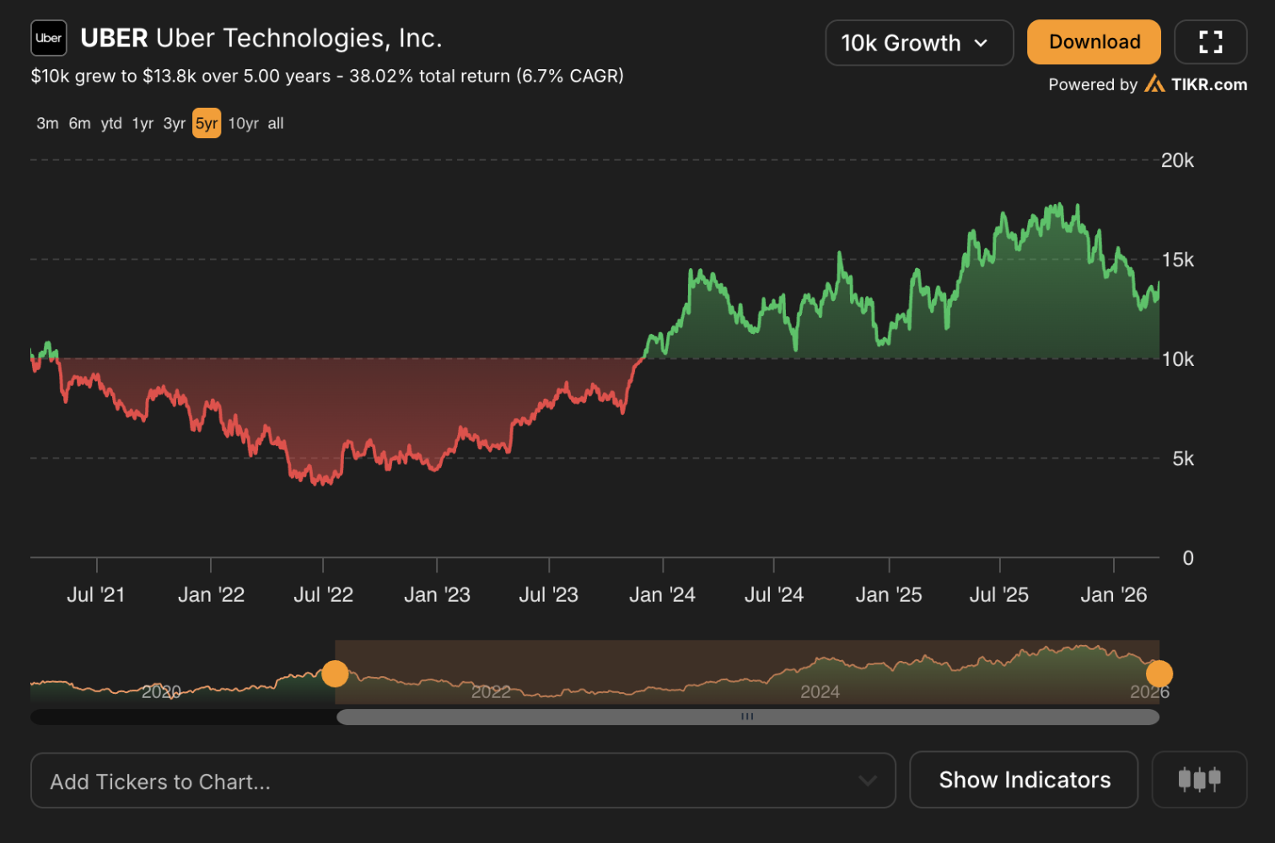
Task: Click the Jan '23 x-axis label
Action: click(437, 595)
